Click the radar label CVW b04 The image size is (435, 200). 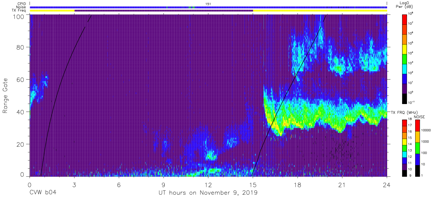[43, 193]
